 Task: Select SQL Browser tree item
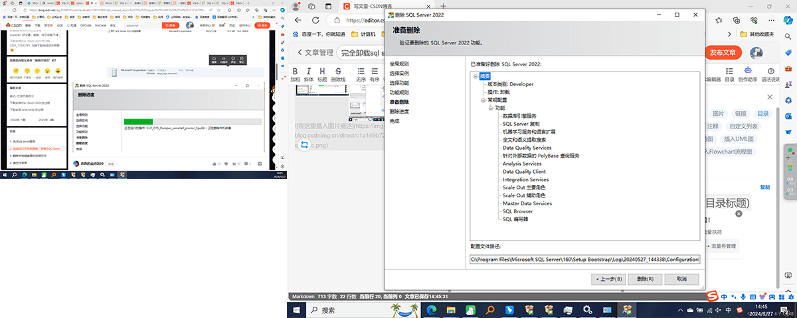click(517, 211)
